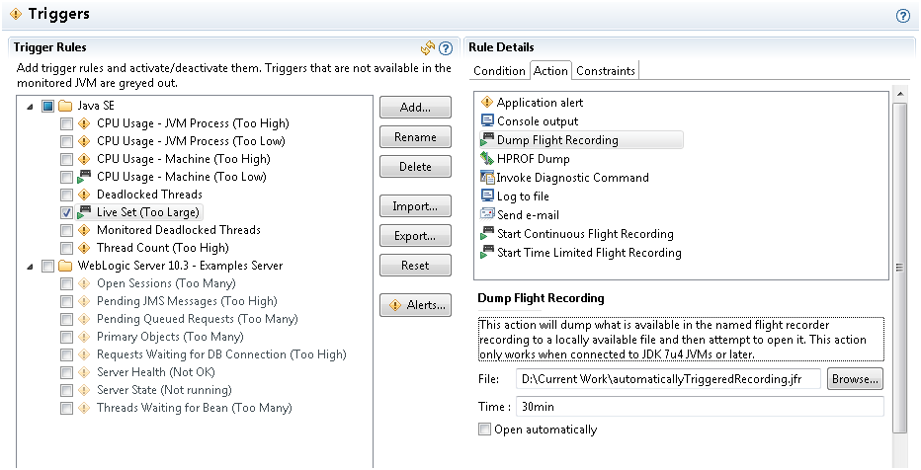The width and height of the screenshot is (921, 470).
Task: Open the Constraints tab
Action: pyautogui.click(x=606, y=70)
